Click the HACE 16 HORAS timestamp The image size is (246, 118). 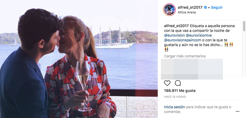click(x=175, y=97)
